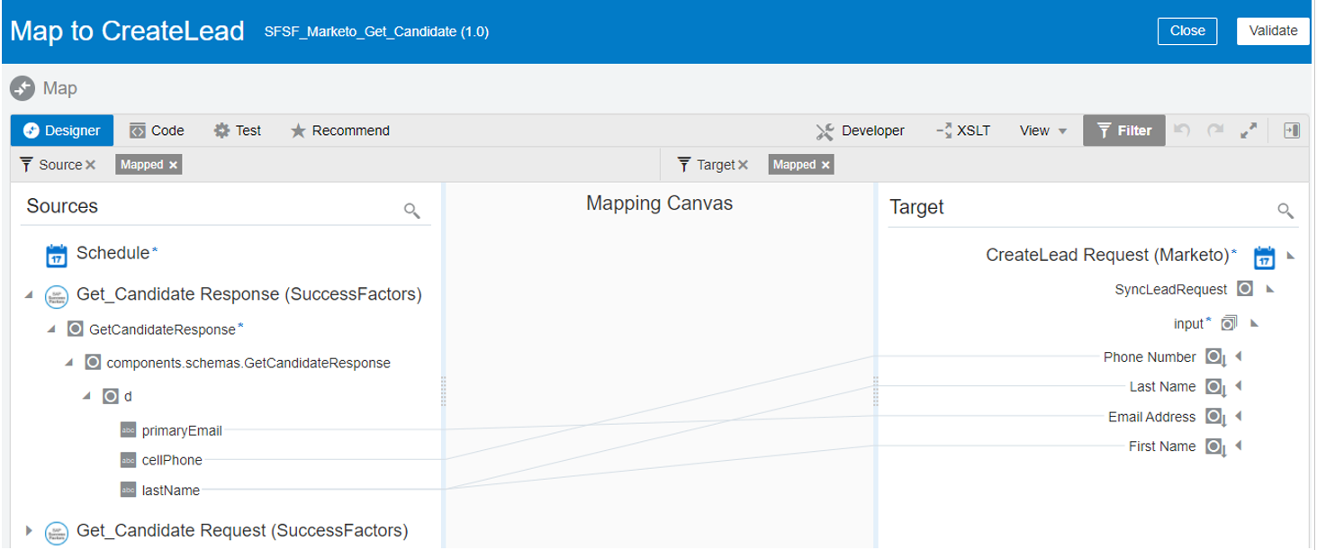The height and width of the screenshot is (550, 1317).
Task: Click the Last Name target element icon
Action: [x=1216, y=388]
